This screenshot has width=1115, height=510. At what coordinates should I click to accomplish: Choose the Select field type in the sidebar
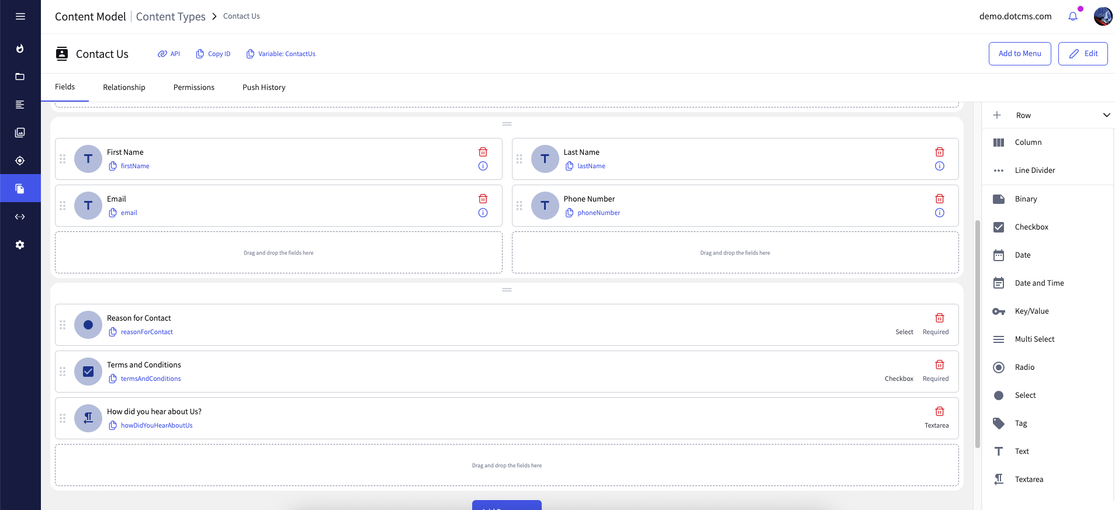coord(1025,395)
